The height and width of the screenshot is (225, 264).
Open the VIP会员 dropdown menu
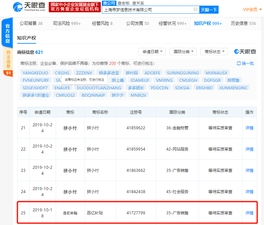pyautogui.click(x=252, y=10)
